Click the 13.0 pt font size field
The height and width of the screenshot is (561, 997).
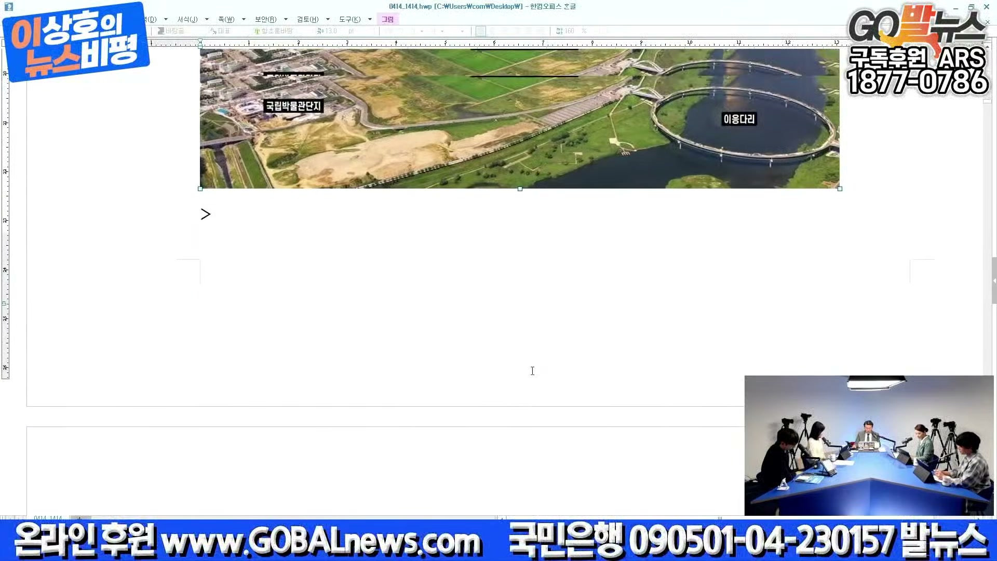pyautogui.click(x=331, y=31)
